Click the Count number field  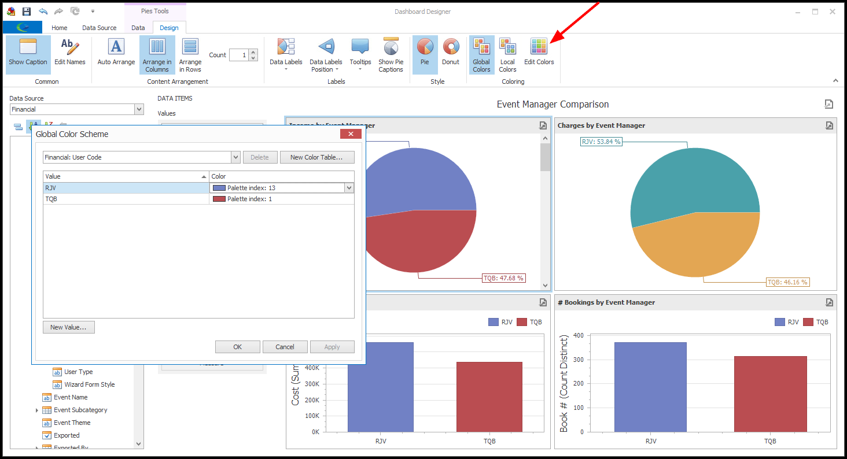tap(238, 55)
